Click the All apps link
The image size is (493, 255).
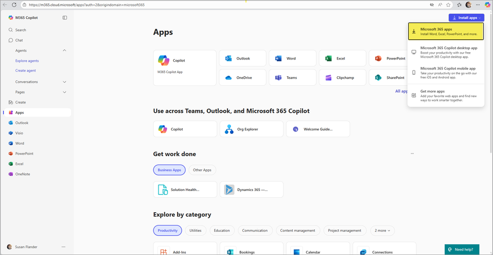(402, 91)
